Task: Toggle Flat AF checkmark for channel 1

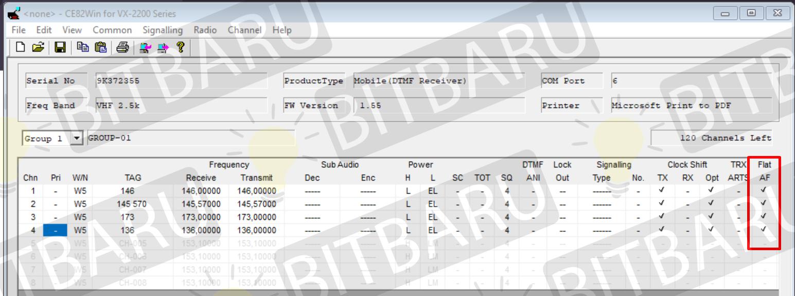Action: [764, 190]
